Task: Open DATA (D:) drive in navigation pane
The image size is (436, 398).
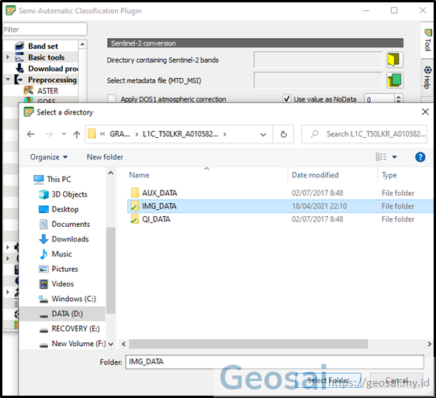Action: (67, 314)
